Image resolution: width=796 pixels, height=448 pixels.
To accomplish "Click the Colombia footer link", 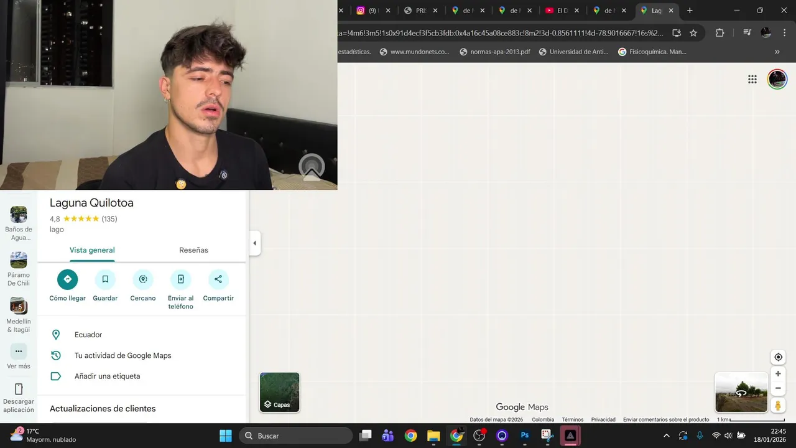I will (x=543, y=420).
